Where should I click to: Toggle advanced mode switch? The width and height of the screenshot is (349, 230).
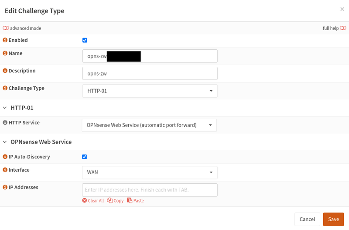click(6, 28)
